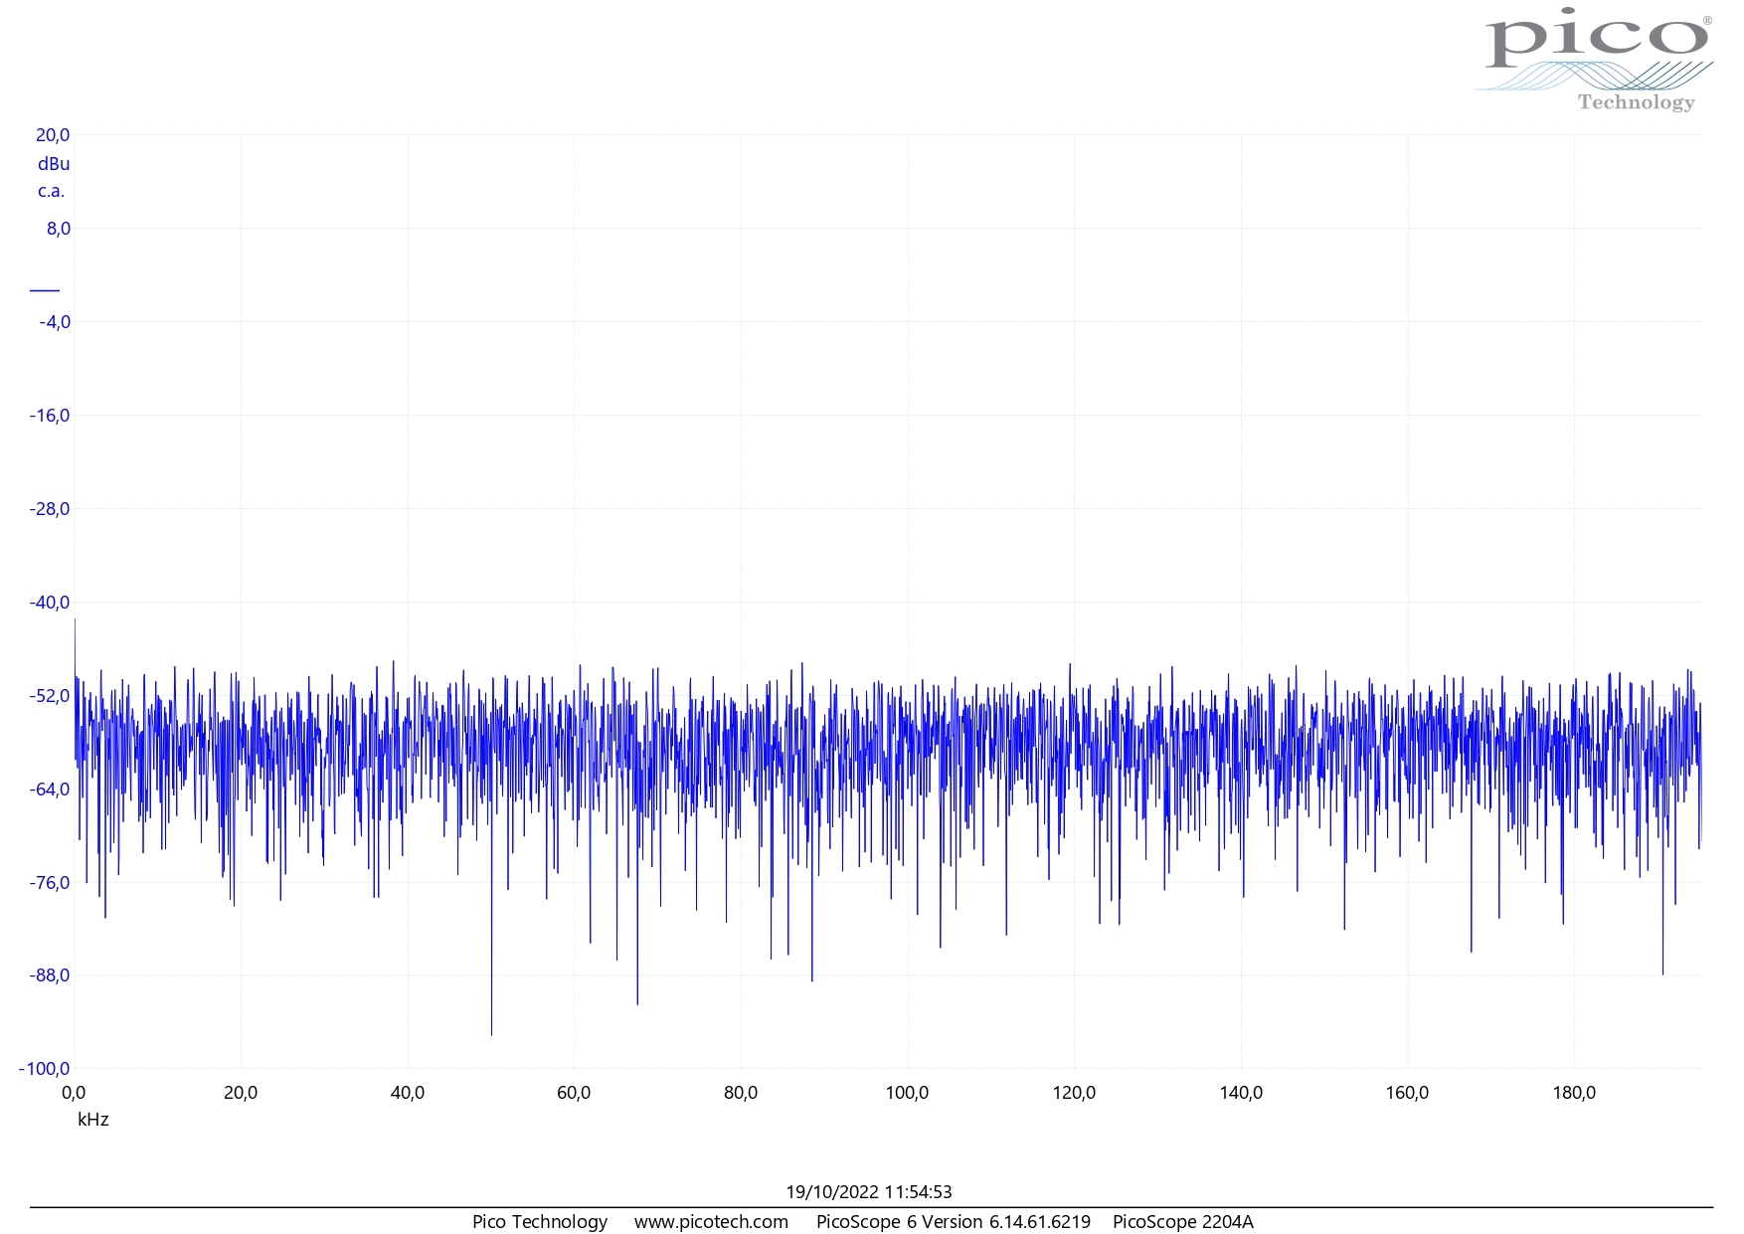Click the -4,0 vertical axis label

[x=55, y=322]
